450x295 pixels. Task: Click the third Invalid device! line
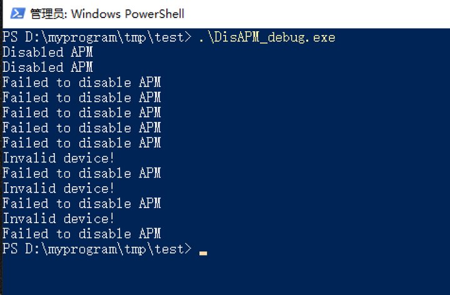tap(59, 219)
